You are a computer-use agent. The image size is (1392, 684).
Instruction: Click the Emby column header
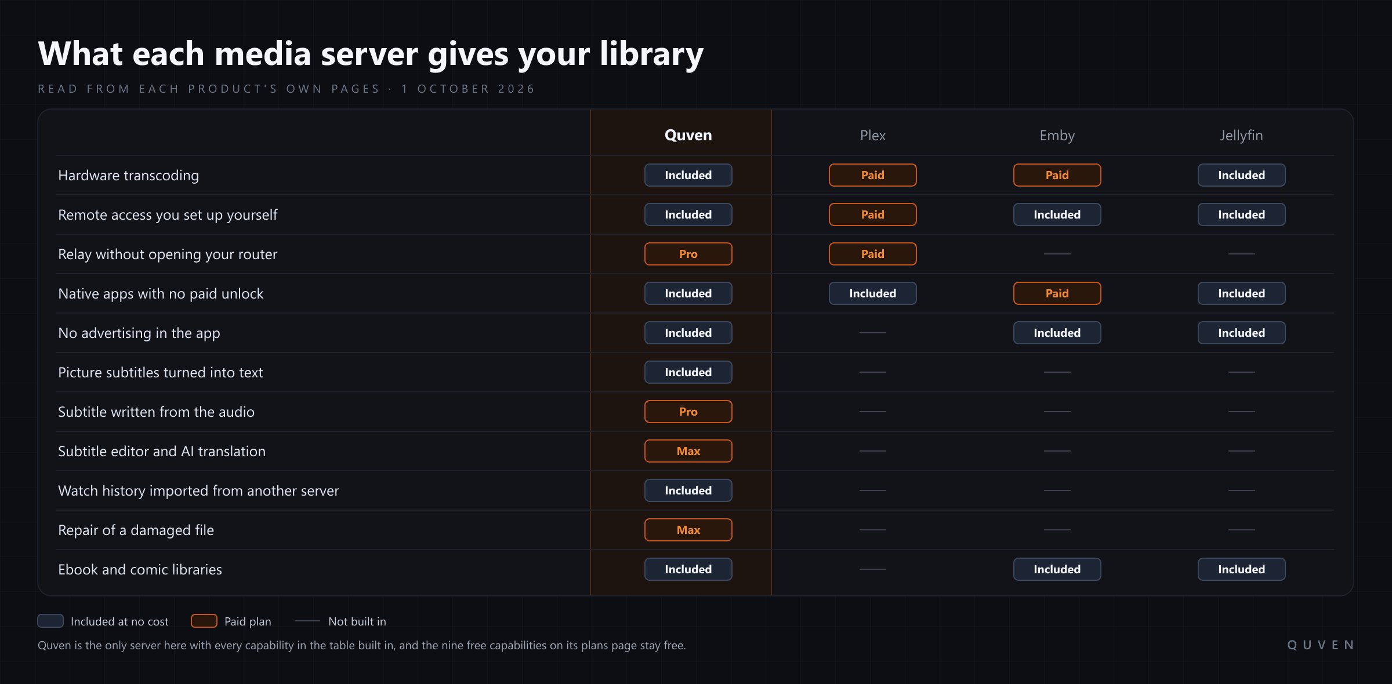(x=1057, y=135)
